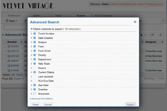The image size is (167, 111).
Task: Click the refresh icon beside Advanced Search heading
Action: 3,35
